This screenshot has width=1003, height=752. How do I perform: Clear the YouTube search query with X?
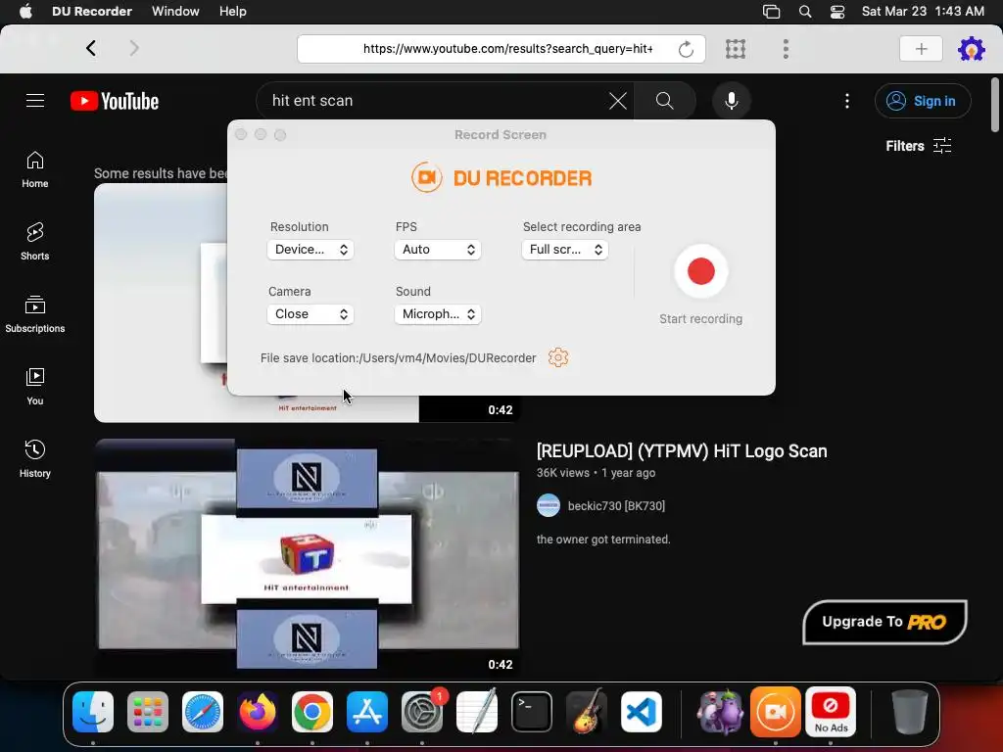tap(617, 101)
